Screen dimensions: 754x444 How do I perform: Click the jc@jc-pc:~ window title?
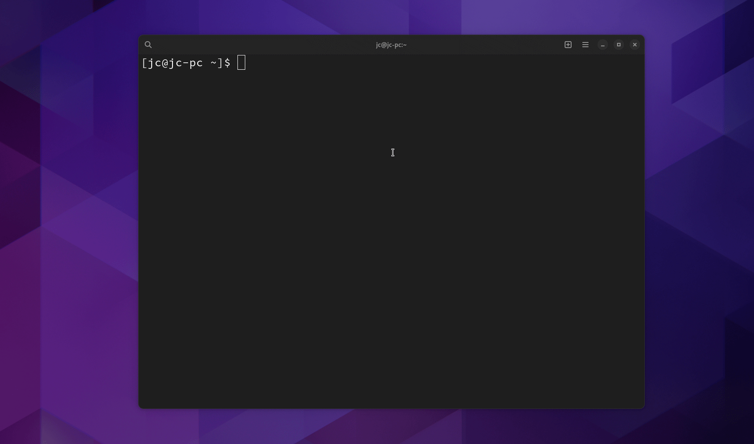click(391, 45)
